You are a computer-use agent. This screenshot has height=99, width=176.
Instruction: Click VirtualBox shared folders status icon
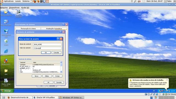(x=157, y=94)
